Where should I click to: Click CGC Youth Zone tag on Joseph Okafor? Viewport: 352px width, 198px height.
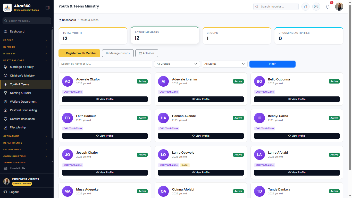tap(73, 165)
